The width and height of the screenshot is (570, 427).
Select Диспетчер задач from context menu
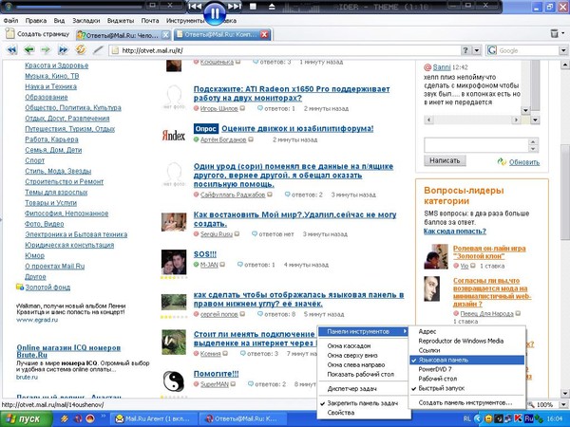(x=364, y=388)
